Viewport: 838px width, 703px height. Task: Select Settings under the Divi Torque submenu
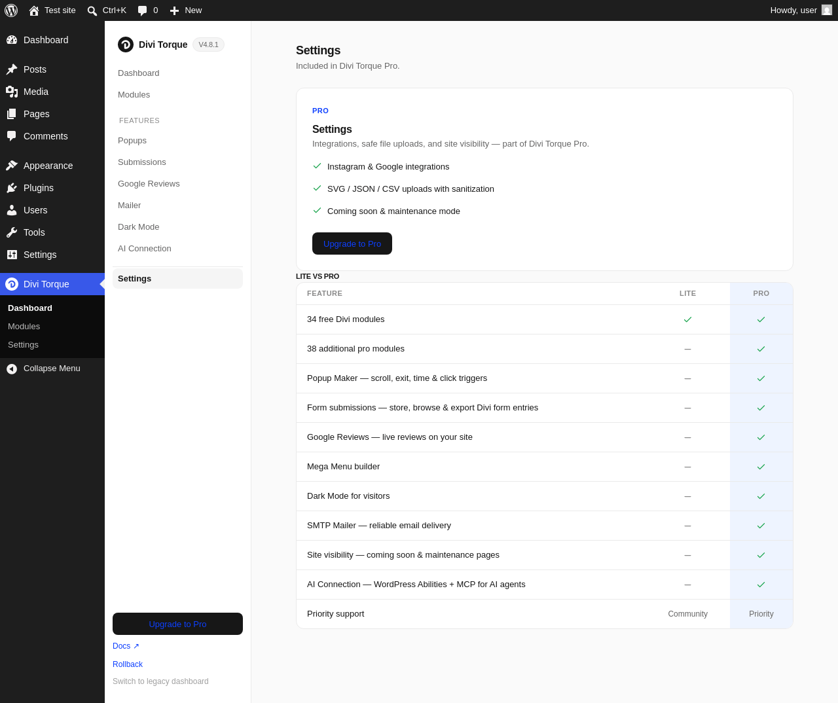[x=23, y=345]
